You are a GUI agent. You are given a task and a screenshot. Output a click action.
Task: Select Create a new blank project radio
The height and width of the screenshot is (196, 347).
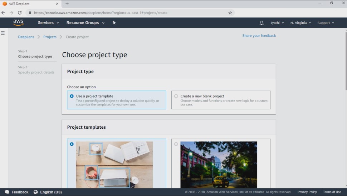click(x=176, y=96)
